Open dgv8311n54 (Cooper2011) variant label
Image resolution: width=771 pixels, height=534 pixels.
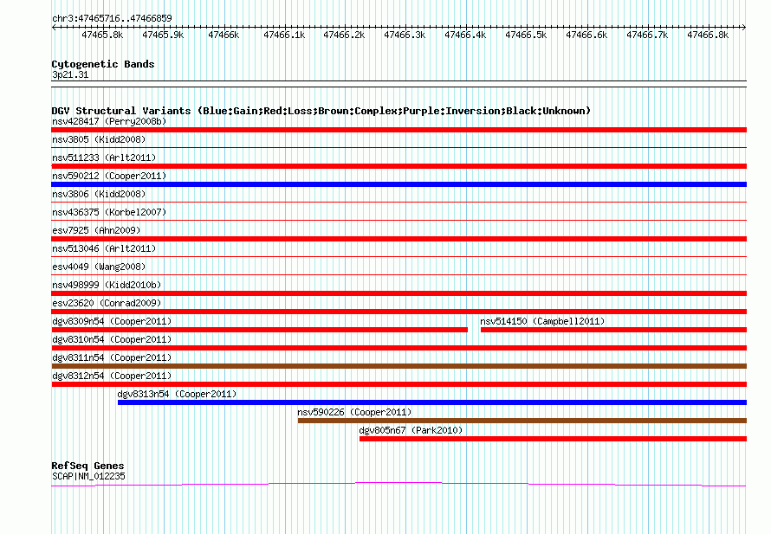112,357
